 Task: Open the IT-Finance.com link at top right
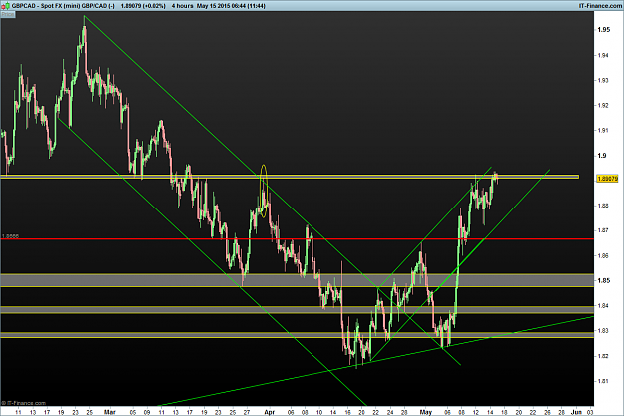point(600,6)
